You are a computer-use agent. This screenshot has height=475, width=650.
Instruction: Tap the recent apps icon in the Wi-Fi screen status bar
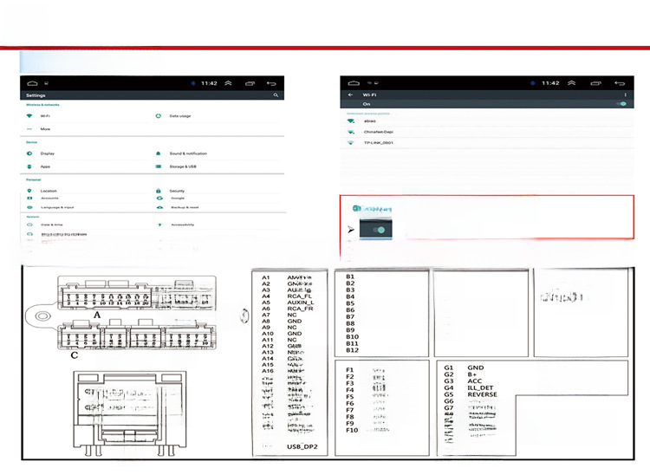pos(595,83)
